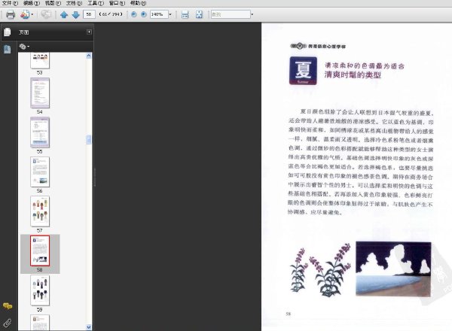Select page 53 thumbnail

[40, 60]
